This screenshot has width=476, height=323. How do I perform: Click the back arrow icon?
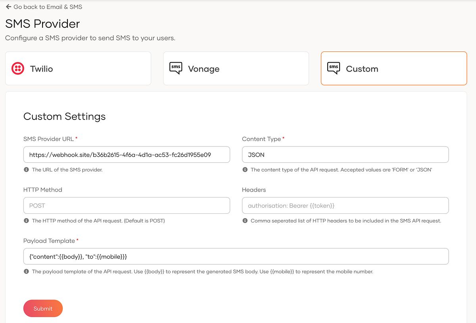pos(8,7)
